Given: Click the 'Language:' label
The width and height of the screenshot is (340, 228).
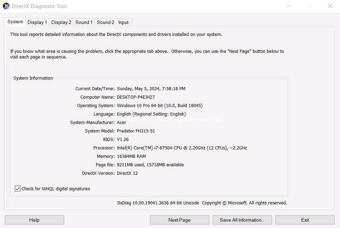Looking at the screenshot, I should click(104, 114).
